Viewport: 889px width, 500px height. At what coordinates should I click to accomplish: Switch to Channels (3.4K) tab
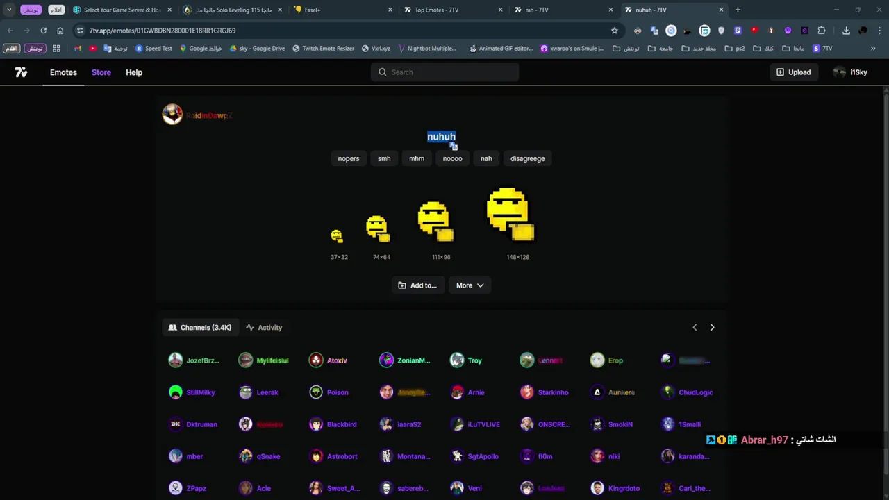click(200, 328)
